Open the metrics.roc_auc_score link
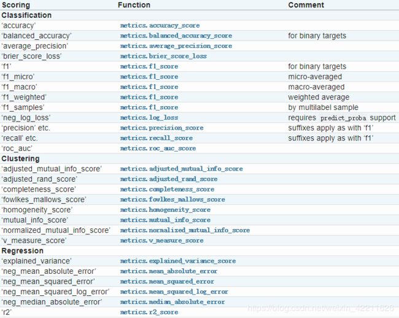This screenshot has width=399, height=318. (x=158, y=149)
